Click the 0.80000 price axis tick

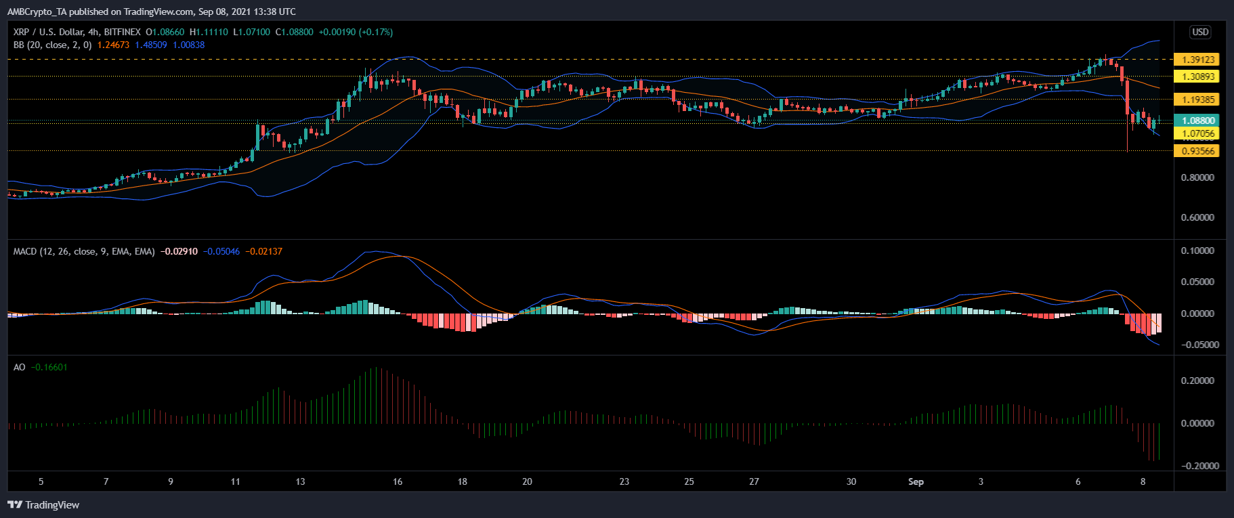pos(1197,177)
